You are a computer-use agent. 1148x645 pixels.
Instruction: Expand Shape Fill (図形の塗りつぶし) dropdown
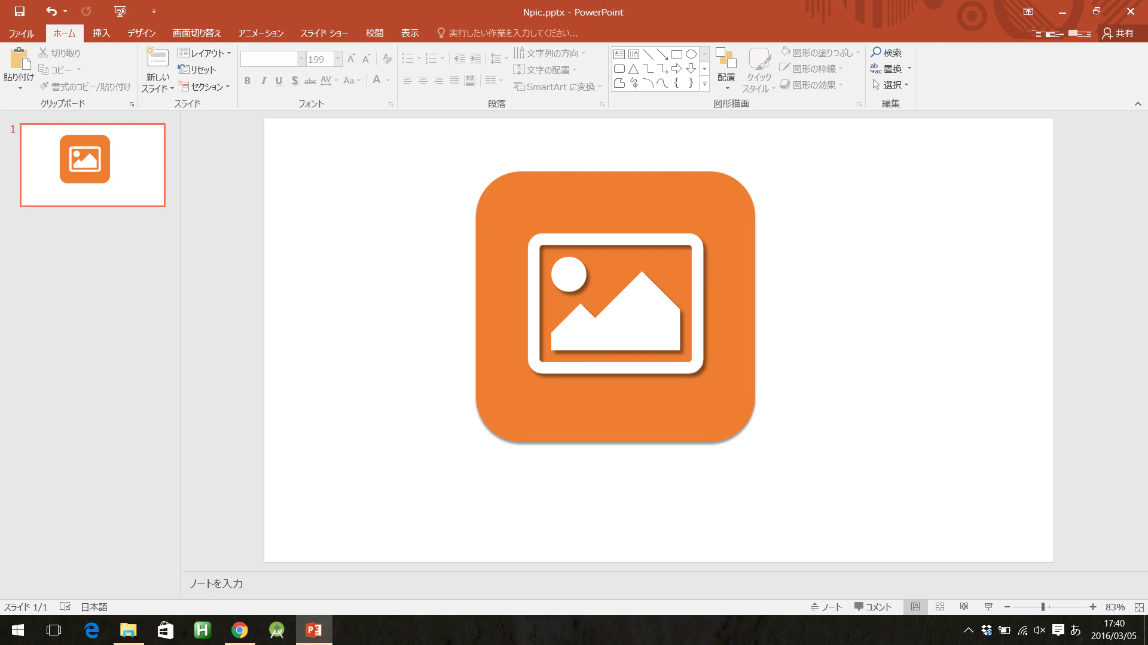tap(857, 53)
